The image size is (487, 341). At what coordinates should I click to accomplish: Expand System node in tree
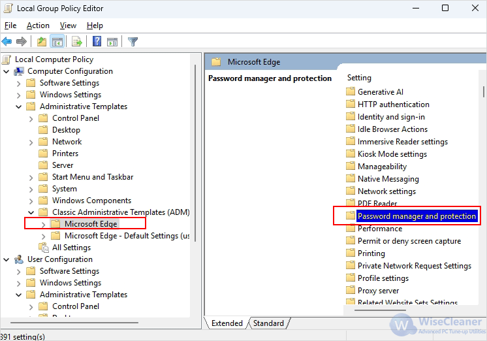tap(31, 189)
